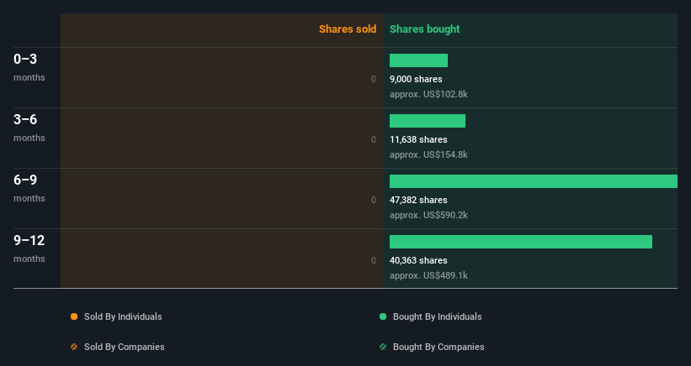Image resolution: width=691 pixels, height=366 pixels.
Task: Click the 9,000 shares value
Action: tap(416, 79)
